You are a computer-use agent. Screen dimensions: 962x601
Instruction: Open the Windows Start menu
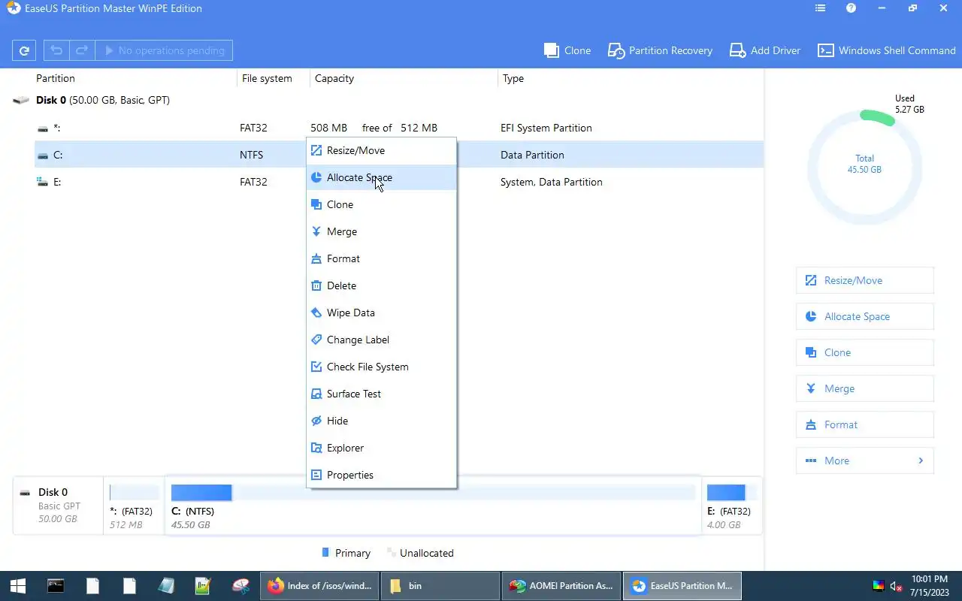click(x=18, y=586)
